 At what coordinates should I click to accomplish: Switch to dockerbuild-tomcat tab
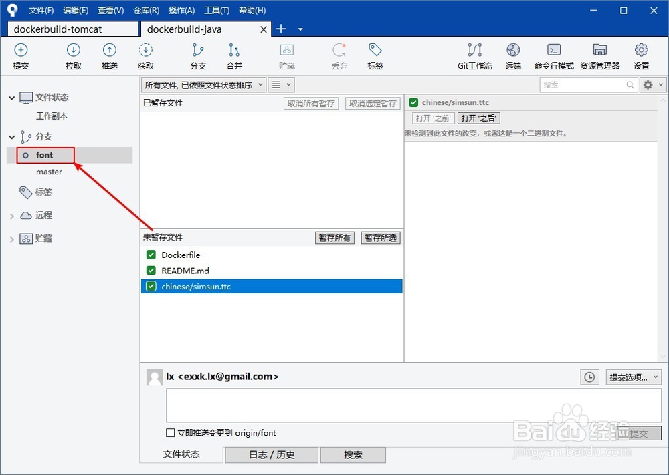[x=73, y=29]
